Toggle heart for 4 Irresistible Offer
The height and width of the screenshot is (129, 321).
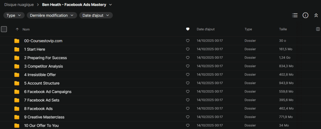tap(188, 75)
